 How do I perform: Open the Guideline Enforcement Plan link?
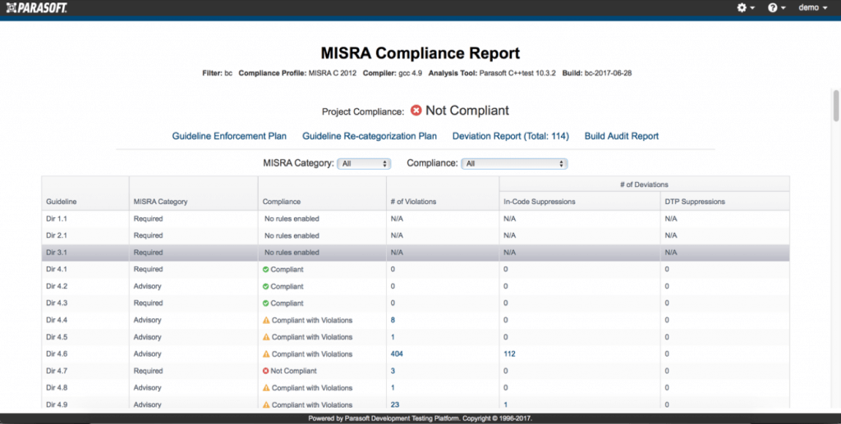tap(229, 136)
